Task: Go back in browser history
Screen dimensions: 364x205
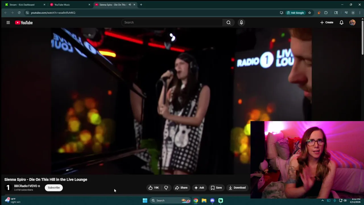Action: (5, 13)
